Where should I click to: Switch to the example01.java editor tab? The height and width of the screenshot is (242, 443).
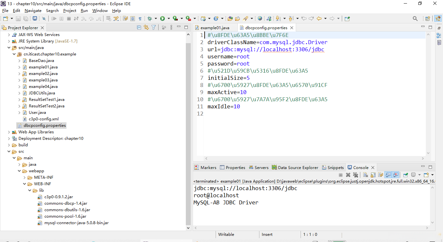214,28
